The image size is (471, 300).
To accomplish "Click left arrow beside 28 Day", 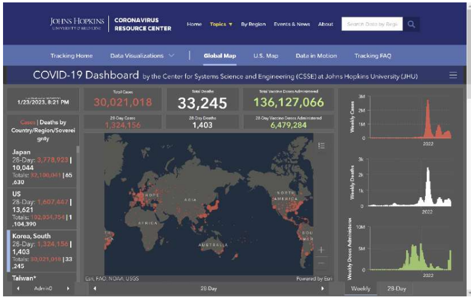I will (94, 289).
